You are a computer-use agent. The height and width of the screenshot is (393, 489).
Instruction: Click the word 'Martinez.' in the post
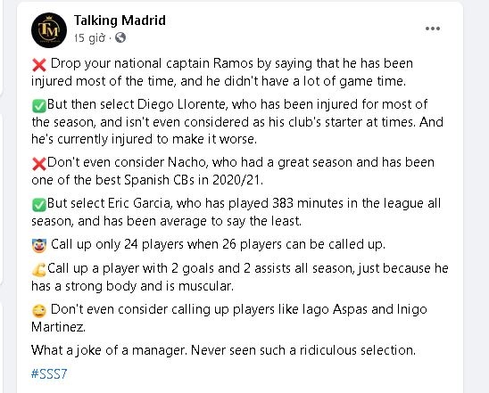pyautogui.click(x=58, y=327)
